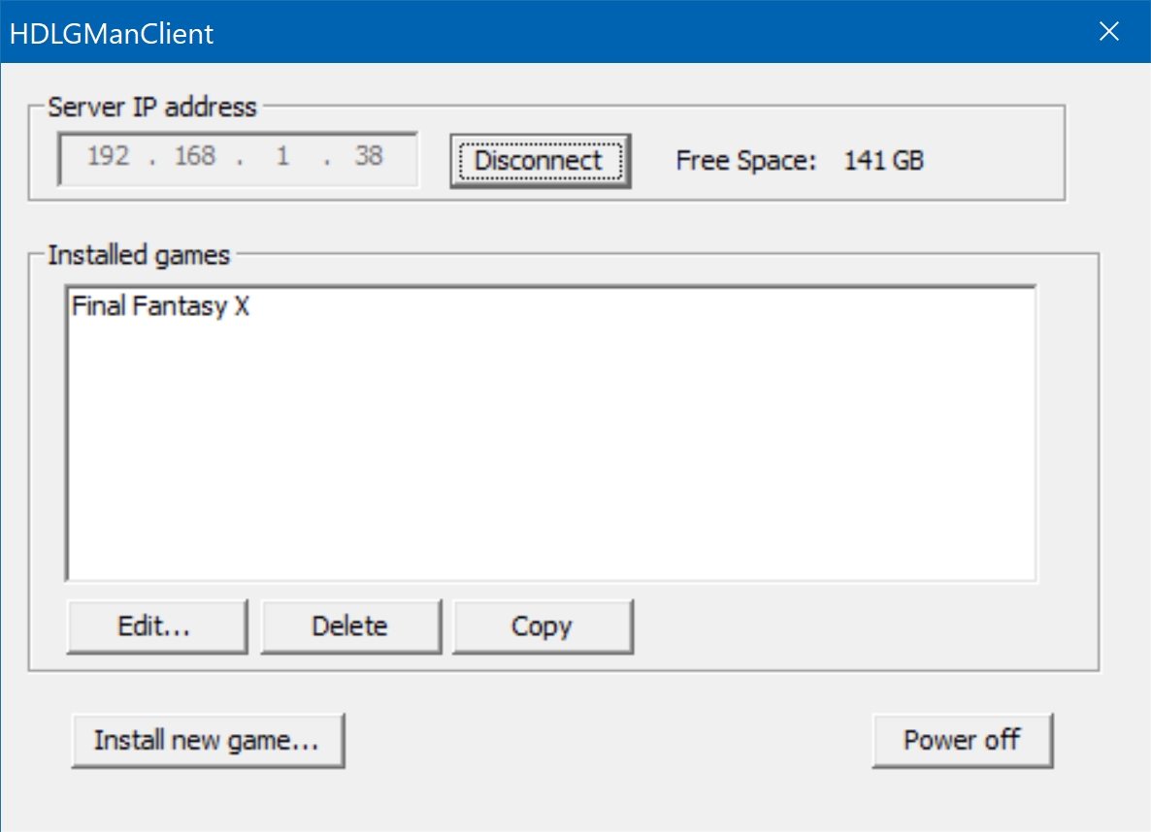
Task: Delete the selected installed game
Action: [x=351, y=625]
